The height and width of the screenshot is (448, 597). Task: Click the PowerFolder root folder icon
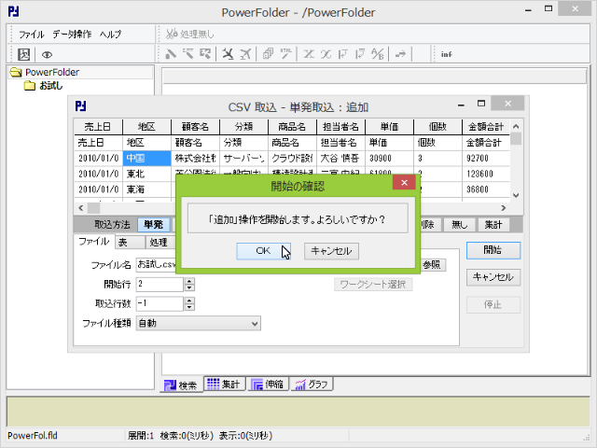pyautogui.click(x=16, y=72)
